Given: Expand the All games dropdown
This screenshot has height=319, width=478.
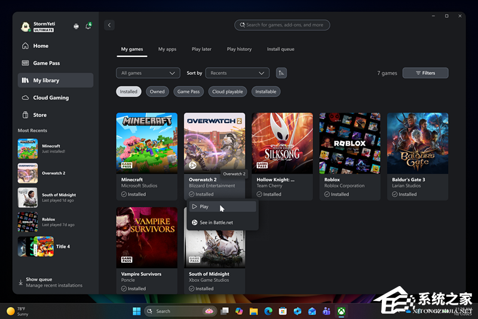Looking at the screenshot, I should pos(148,73).
